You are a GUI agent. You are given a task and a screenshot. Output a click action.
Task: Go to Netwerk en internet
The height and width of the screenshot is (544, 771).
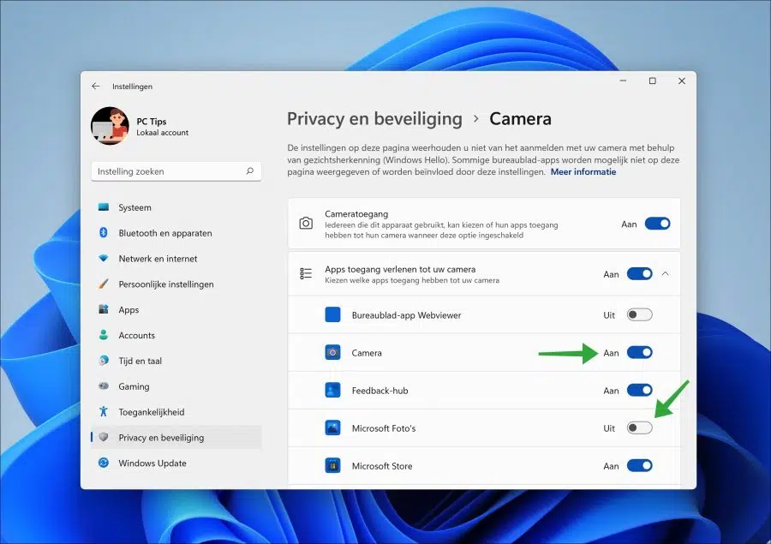click(x=176, y=259)
